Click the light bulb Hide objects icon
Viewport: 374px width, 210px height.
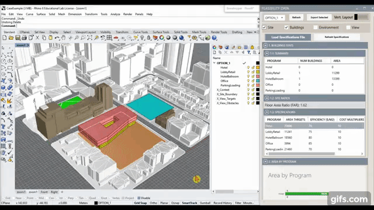coord(143,37)
